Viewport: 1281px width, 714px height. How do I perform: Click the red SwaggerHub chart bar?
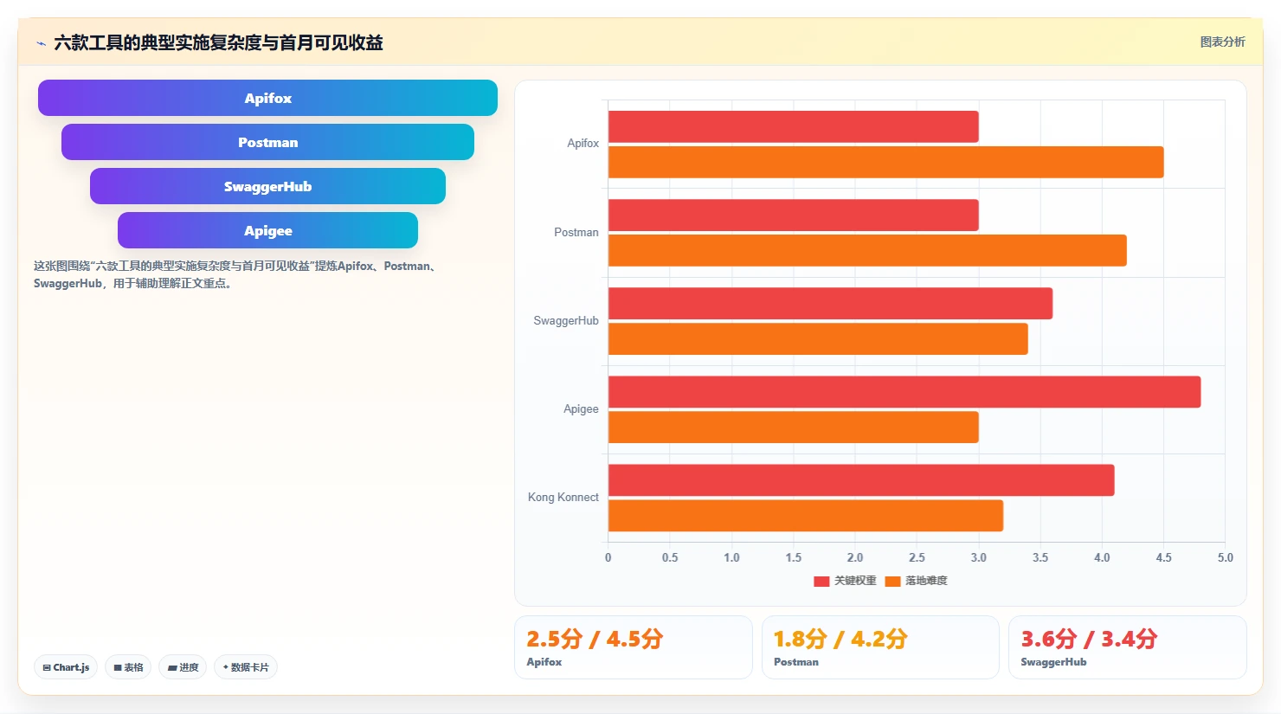[830, 303]
